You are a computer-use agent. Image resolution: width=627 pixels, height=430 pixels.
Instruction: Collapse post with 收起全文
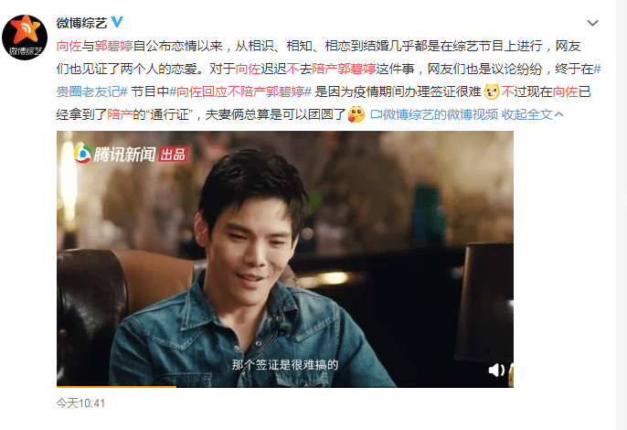533,114
